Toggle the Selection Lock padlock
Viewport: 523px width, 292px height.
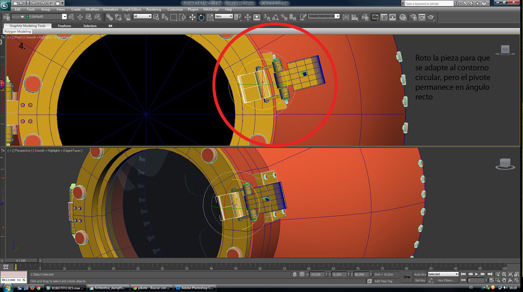click(295, 274)
